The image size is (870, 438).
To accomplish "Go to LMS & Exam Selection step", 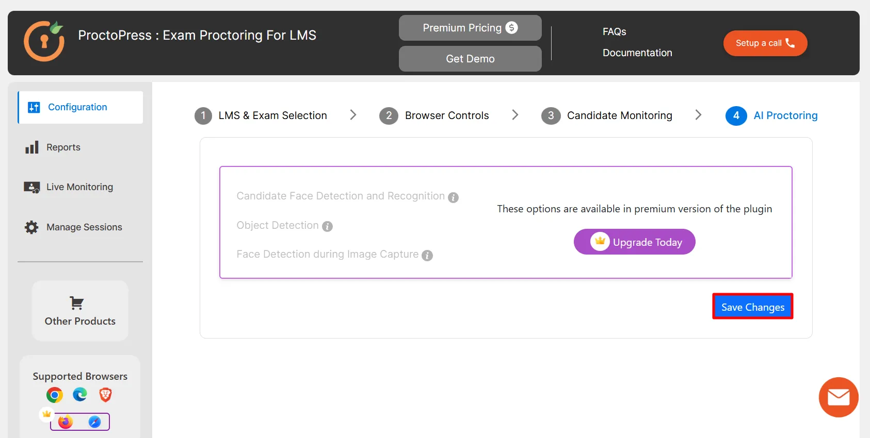I will 272,115.
